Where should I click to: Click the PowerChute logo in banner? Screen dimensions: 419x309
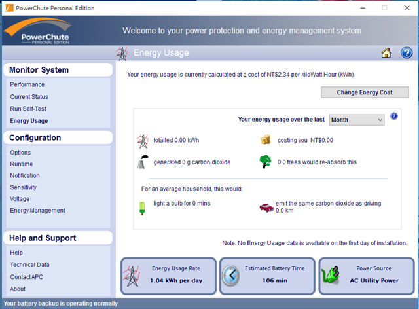click(38, 31)
